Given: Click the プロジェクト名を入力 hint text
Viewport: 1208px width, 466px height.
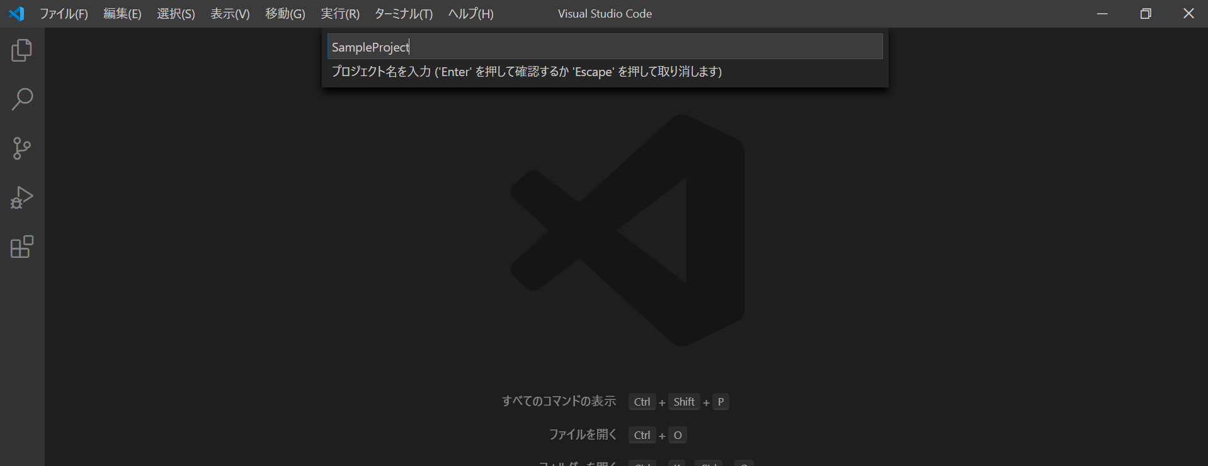Looking at the screenshot, I should point(527,72).
